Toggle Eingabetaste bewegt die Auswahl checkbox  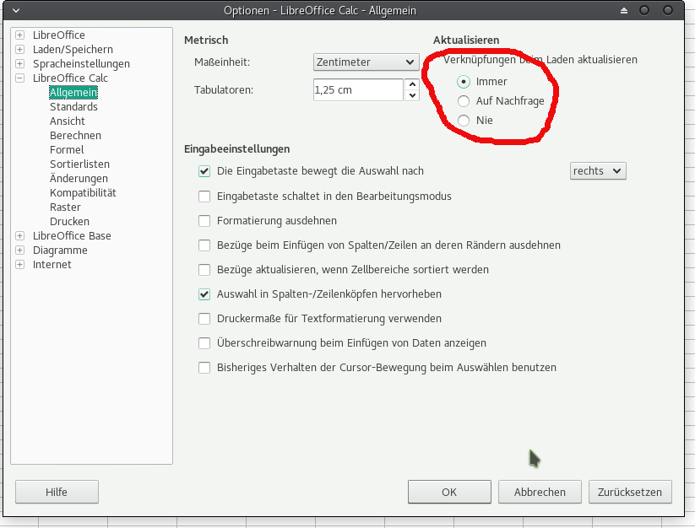click(204, 171)
